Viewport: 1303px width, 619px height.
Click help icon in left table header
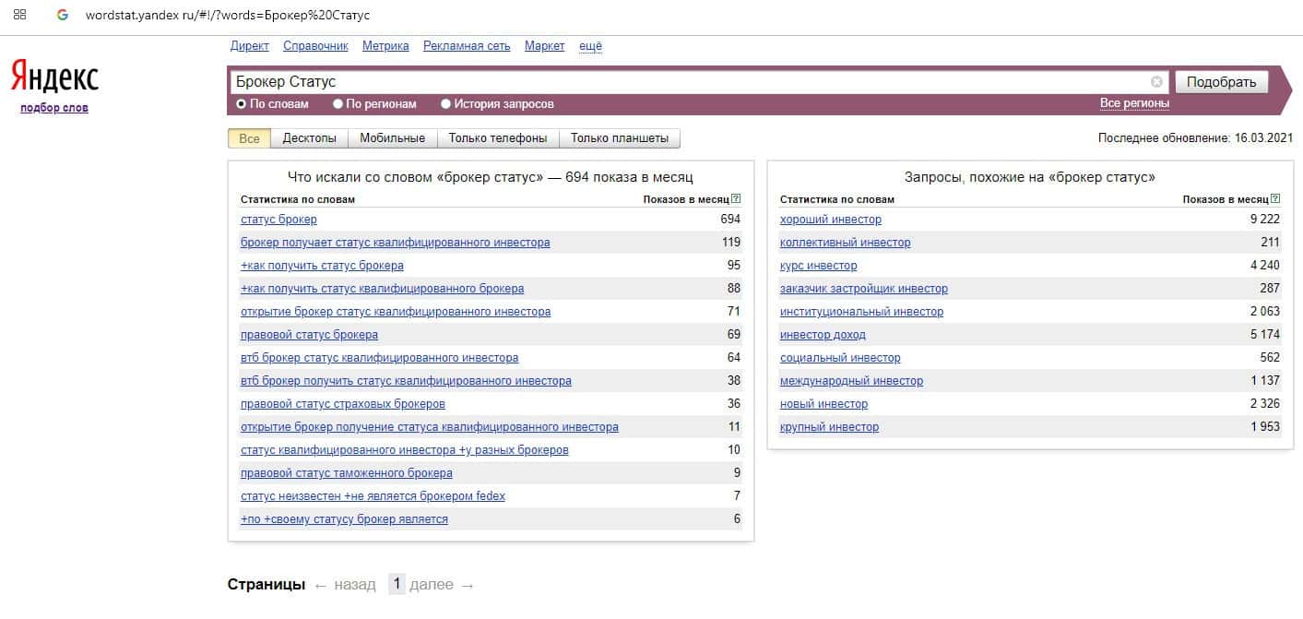coord(736,199)
